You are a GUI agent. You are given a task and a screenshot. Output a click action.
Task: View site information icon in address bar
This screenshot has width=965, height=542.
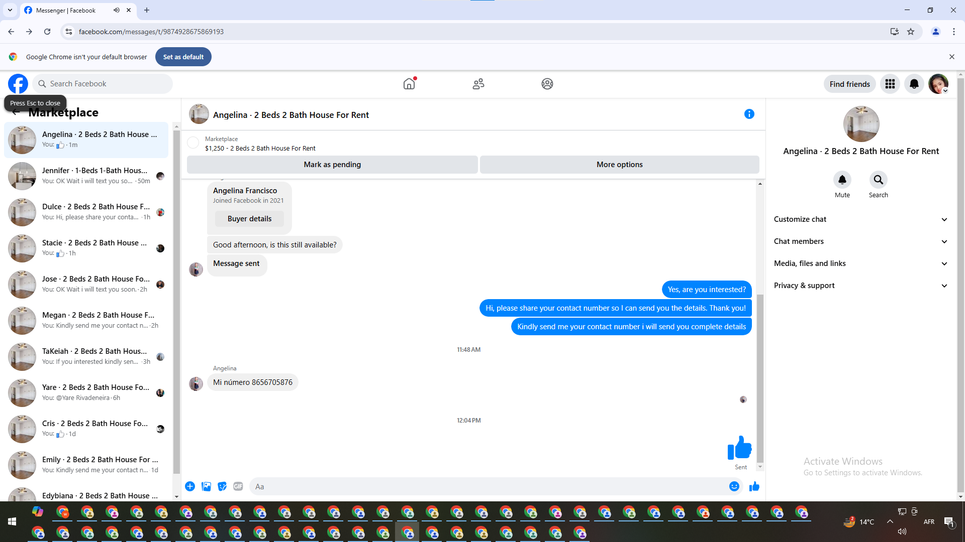(69, 32)
